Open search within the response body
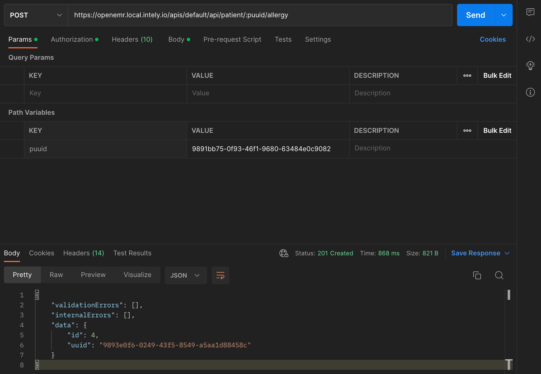The image size is (541, 374). pyautogui.click(x=499, y=275)
